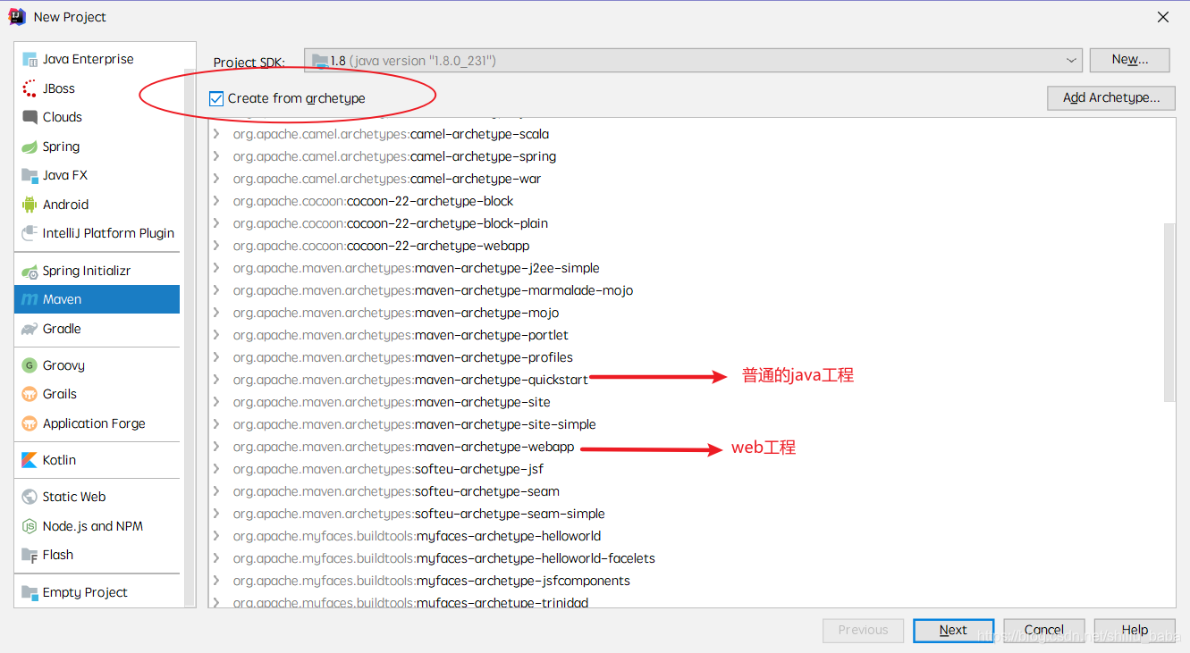Select Empty Project type
Viewport: 1190px width, 653px height.
click(97, 592)
